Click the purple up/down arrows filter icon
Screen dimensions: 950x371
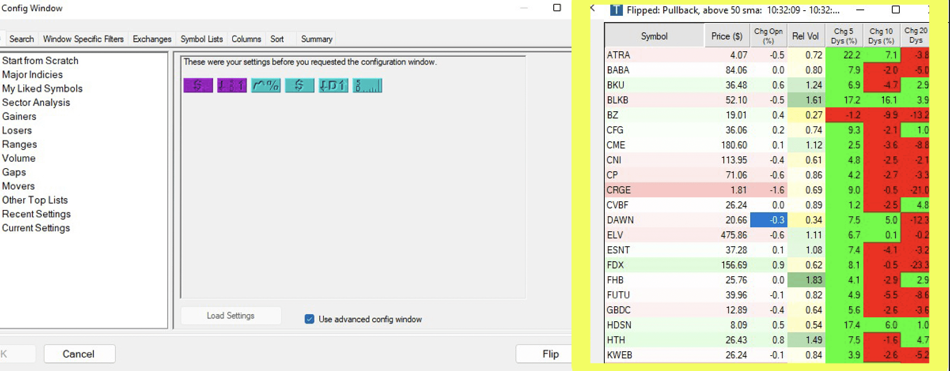[232, 85]
